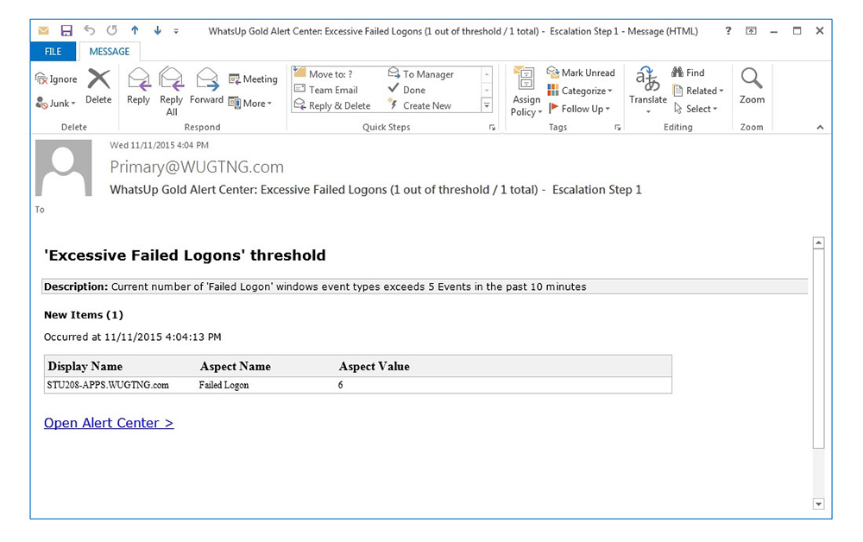Viewport: 863px width, 542px height.
Task: Click the threshold Description text row
Action: [x=425, y=287]
